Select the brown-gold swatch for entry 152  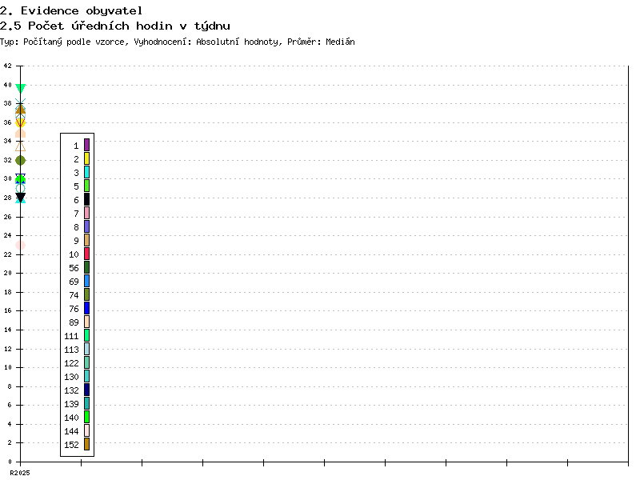pos(86,444)
